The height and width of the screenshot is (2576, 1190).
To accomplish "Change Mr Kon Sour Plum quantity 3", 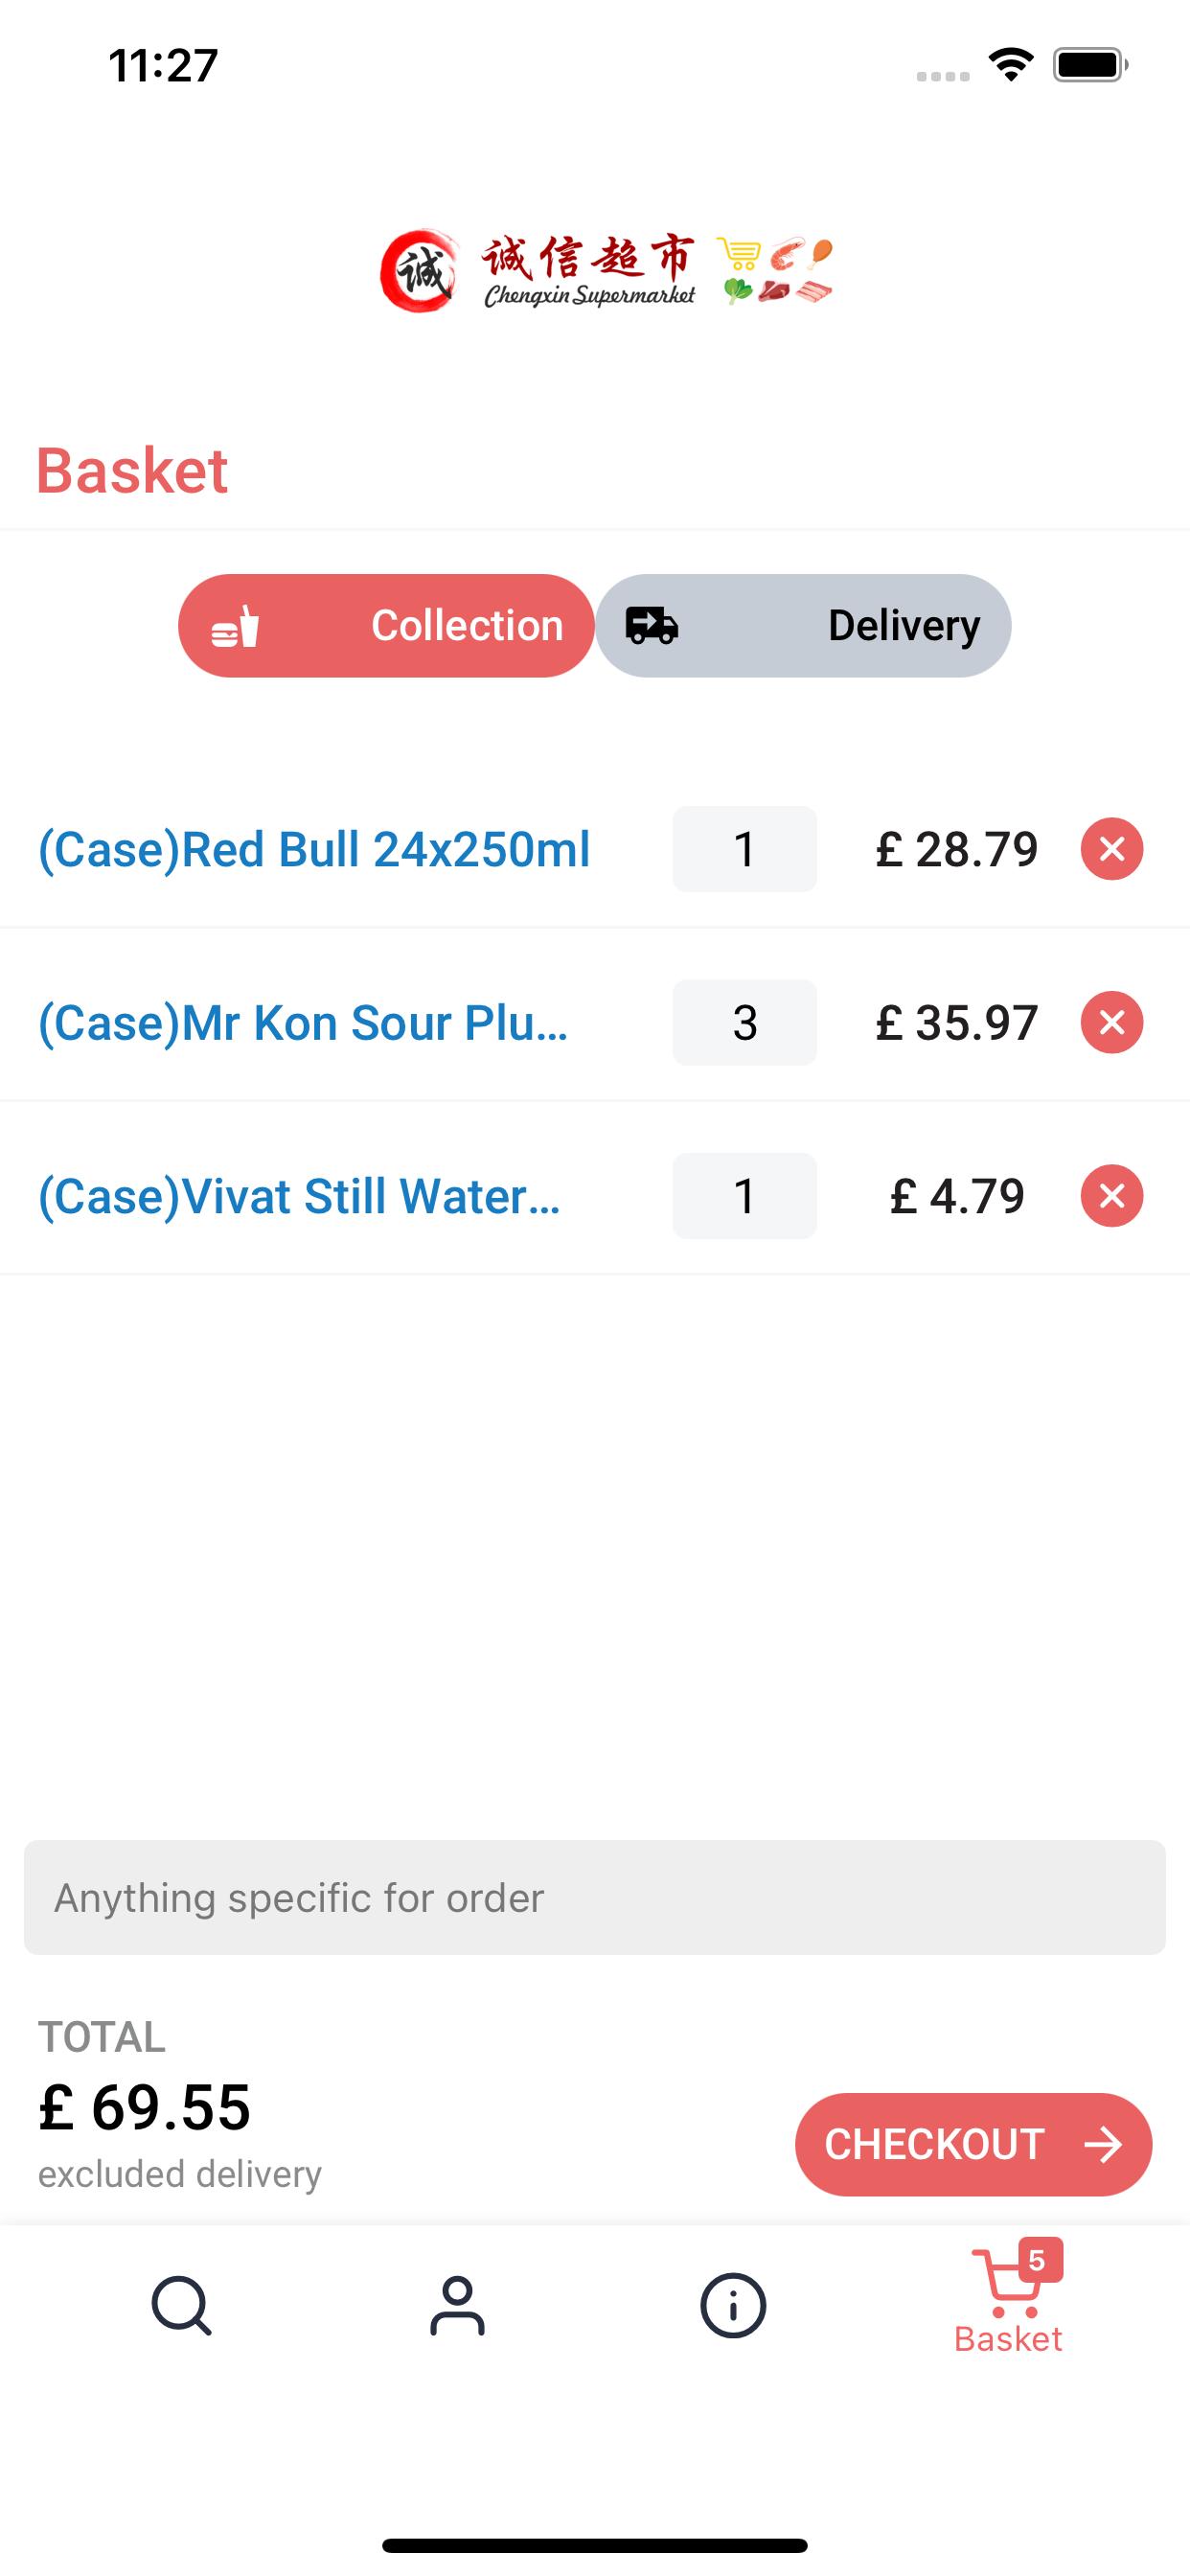I will (744, 1022).
